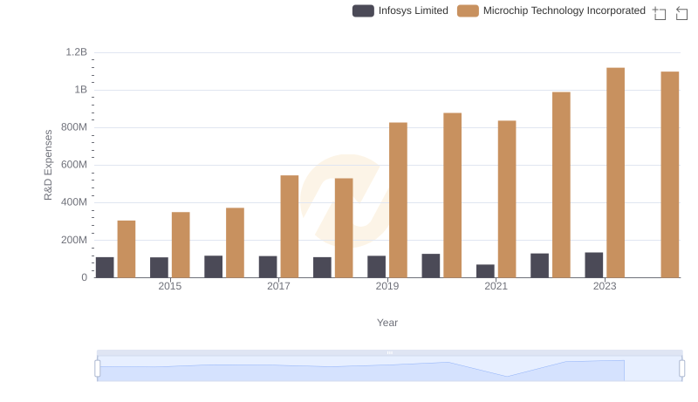The width and height of the screenshot is (698, 402).
Task: Click the Microchip Technology tan legend swatch
Action: pyautogui.click(x=468, y=10)
